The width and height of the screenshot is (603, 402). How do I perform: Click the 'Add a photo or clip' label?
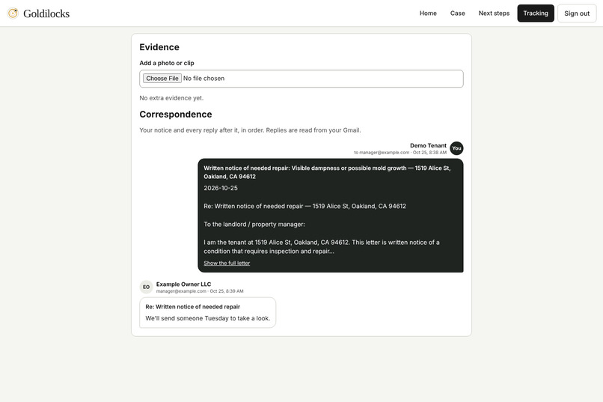pos(167,63)
